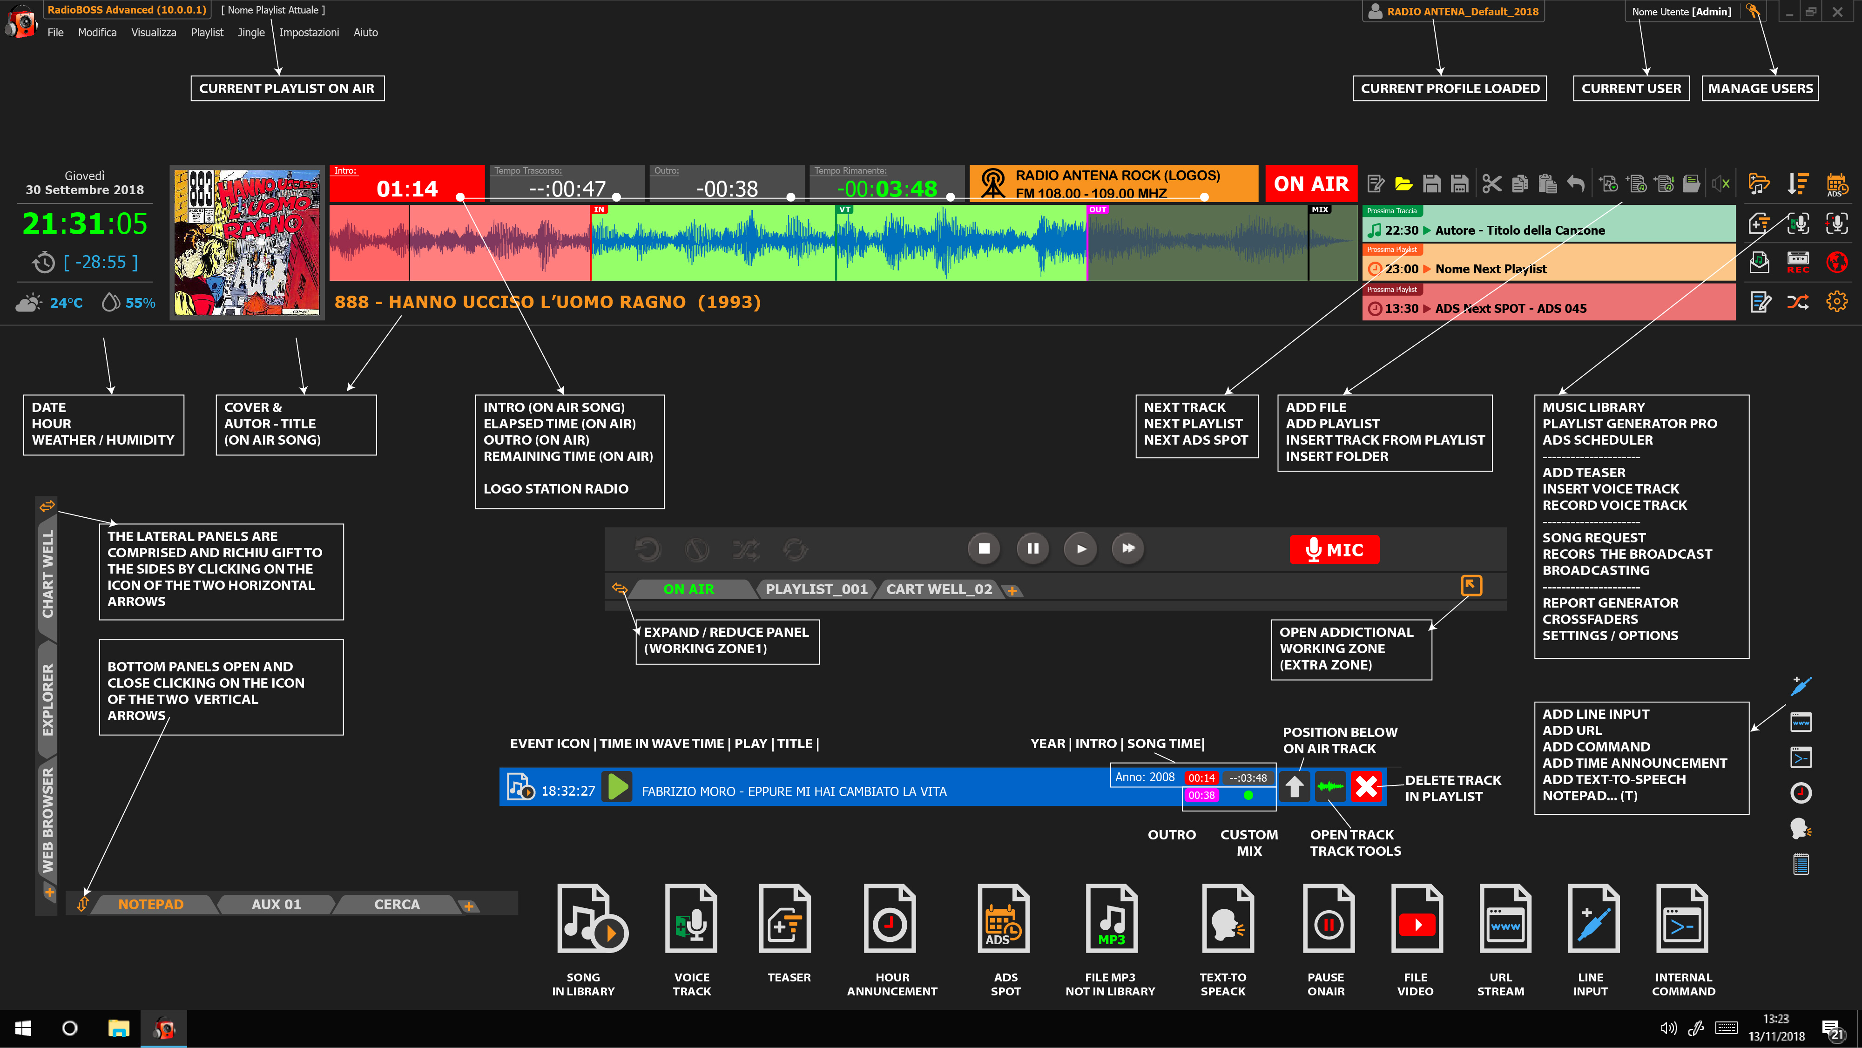Select the AUX 01 bottom tab
This screenshot has height=1048, width=1862.
tap(276, 904)
